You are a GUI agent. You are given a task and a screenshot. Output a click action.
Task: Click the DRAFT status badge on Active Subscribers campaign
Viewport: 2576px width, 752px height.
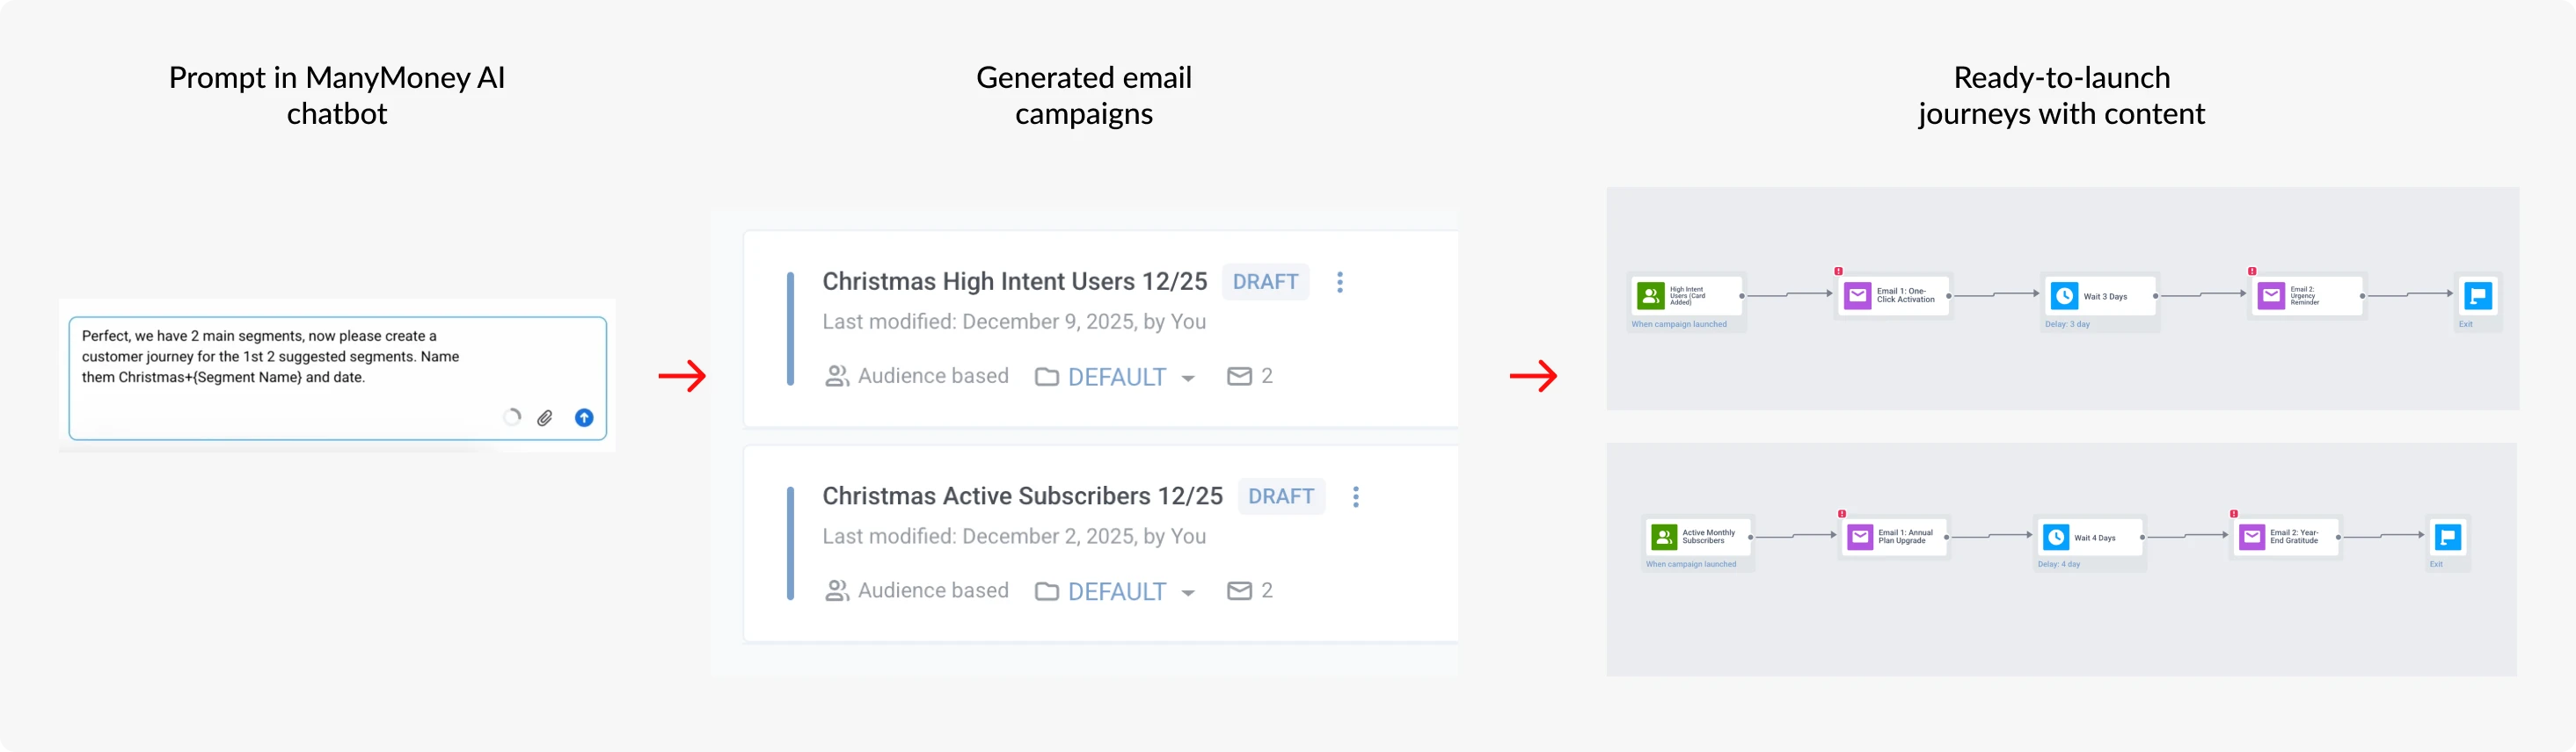pyautogui.click(x=1281, y=496)
